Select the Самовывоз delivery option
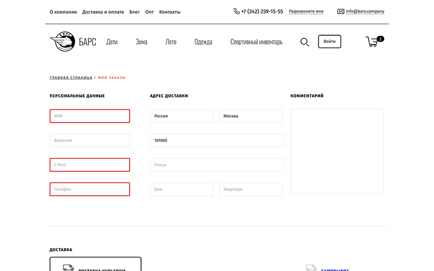 (x=335, y=269)
